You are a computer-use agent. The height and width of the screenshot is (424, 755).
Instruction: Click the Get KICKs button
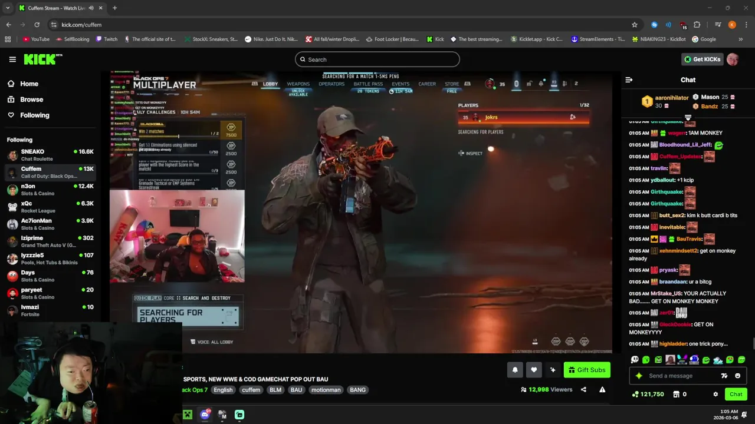coord(702,59)
